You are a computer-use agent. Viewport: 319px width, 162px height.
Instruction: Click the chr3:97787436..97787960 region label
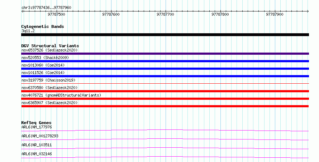46,8
